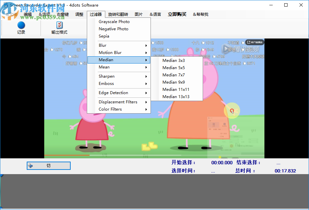Open the 编辑 menu
This screenshot has height=210, width=309.
coord(27,14)
